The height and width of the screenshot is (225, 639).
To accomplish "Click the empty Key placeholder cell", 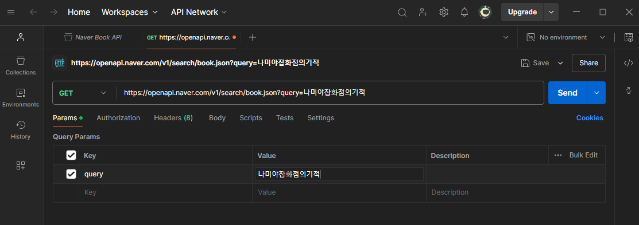I will [165, 192].
